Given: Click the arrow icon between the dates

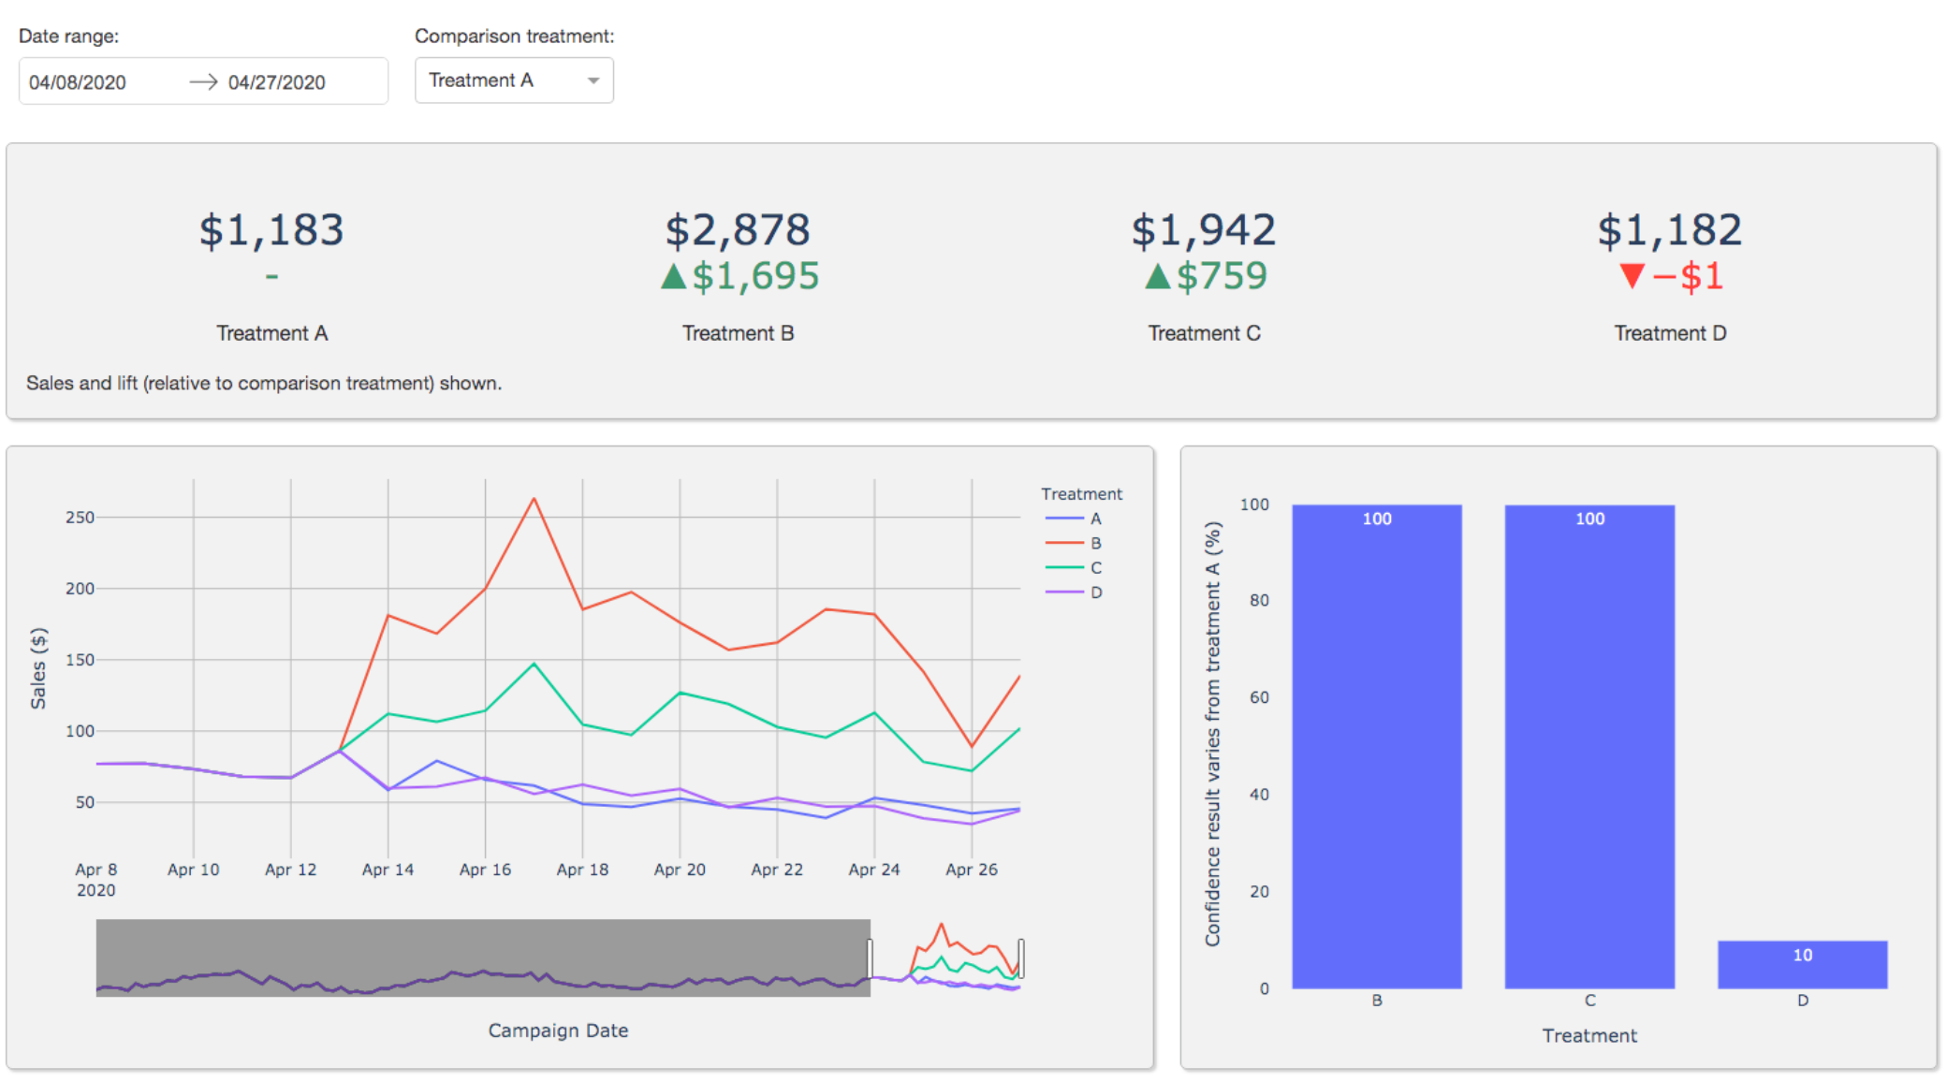Looking at the screenshot, I should [203, 82].
